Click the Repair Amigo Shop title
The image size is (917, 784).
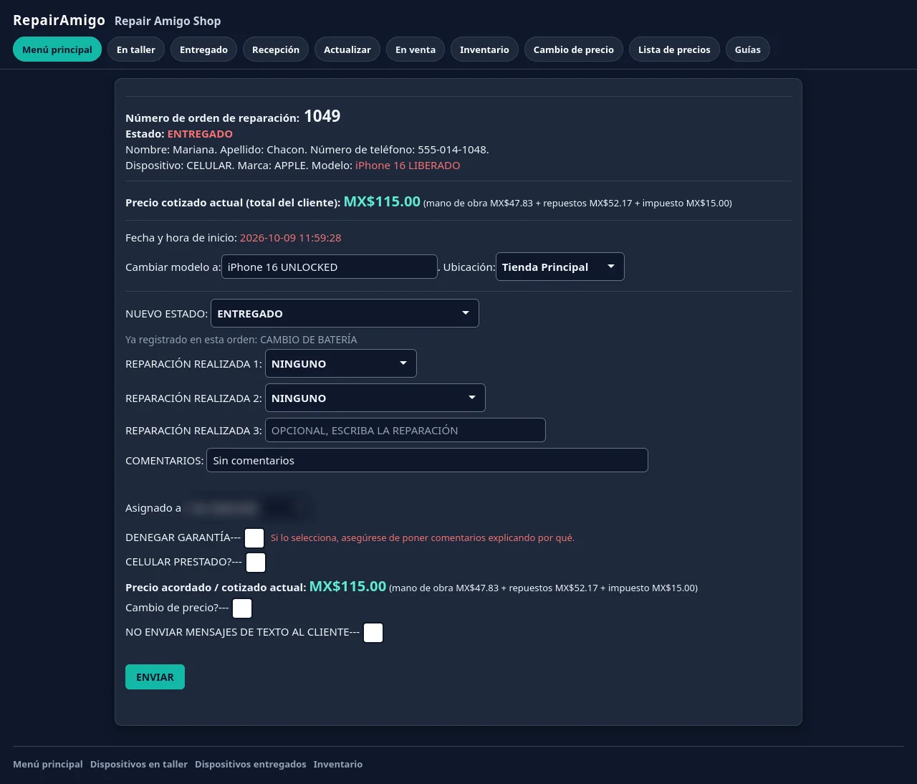coord(168,21)
